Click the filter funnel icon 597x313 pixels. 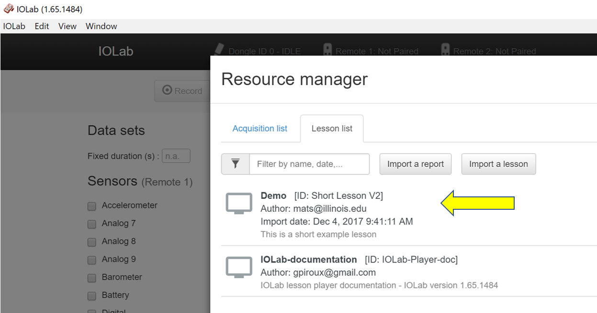235,163
